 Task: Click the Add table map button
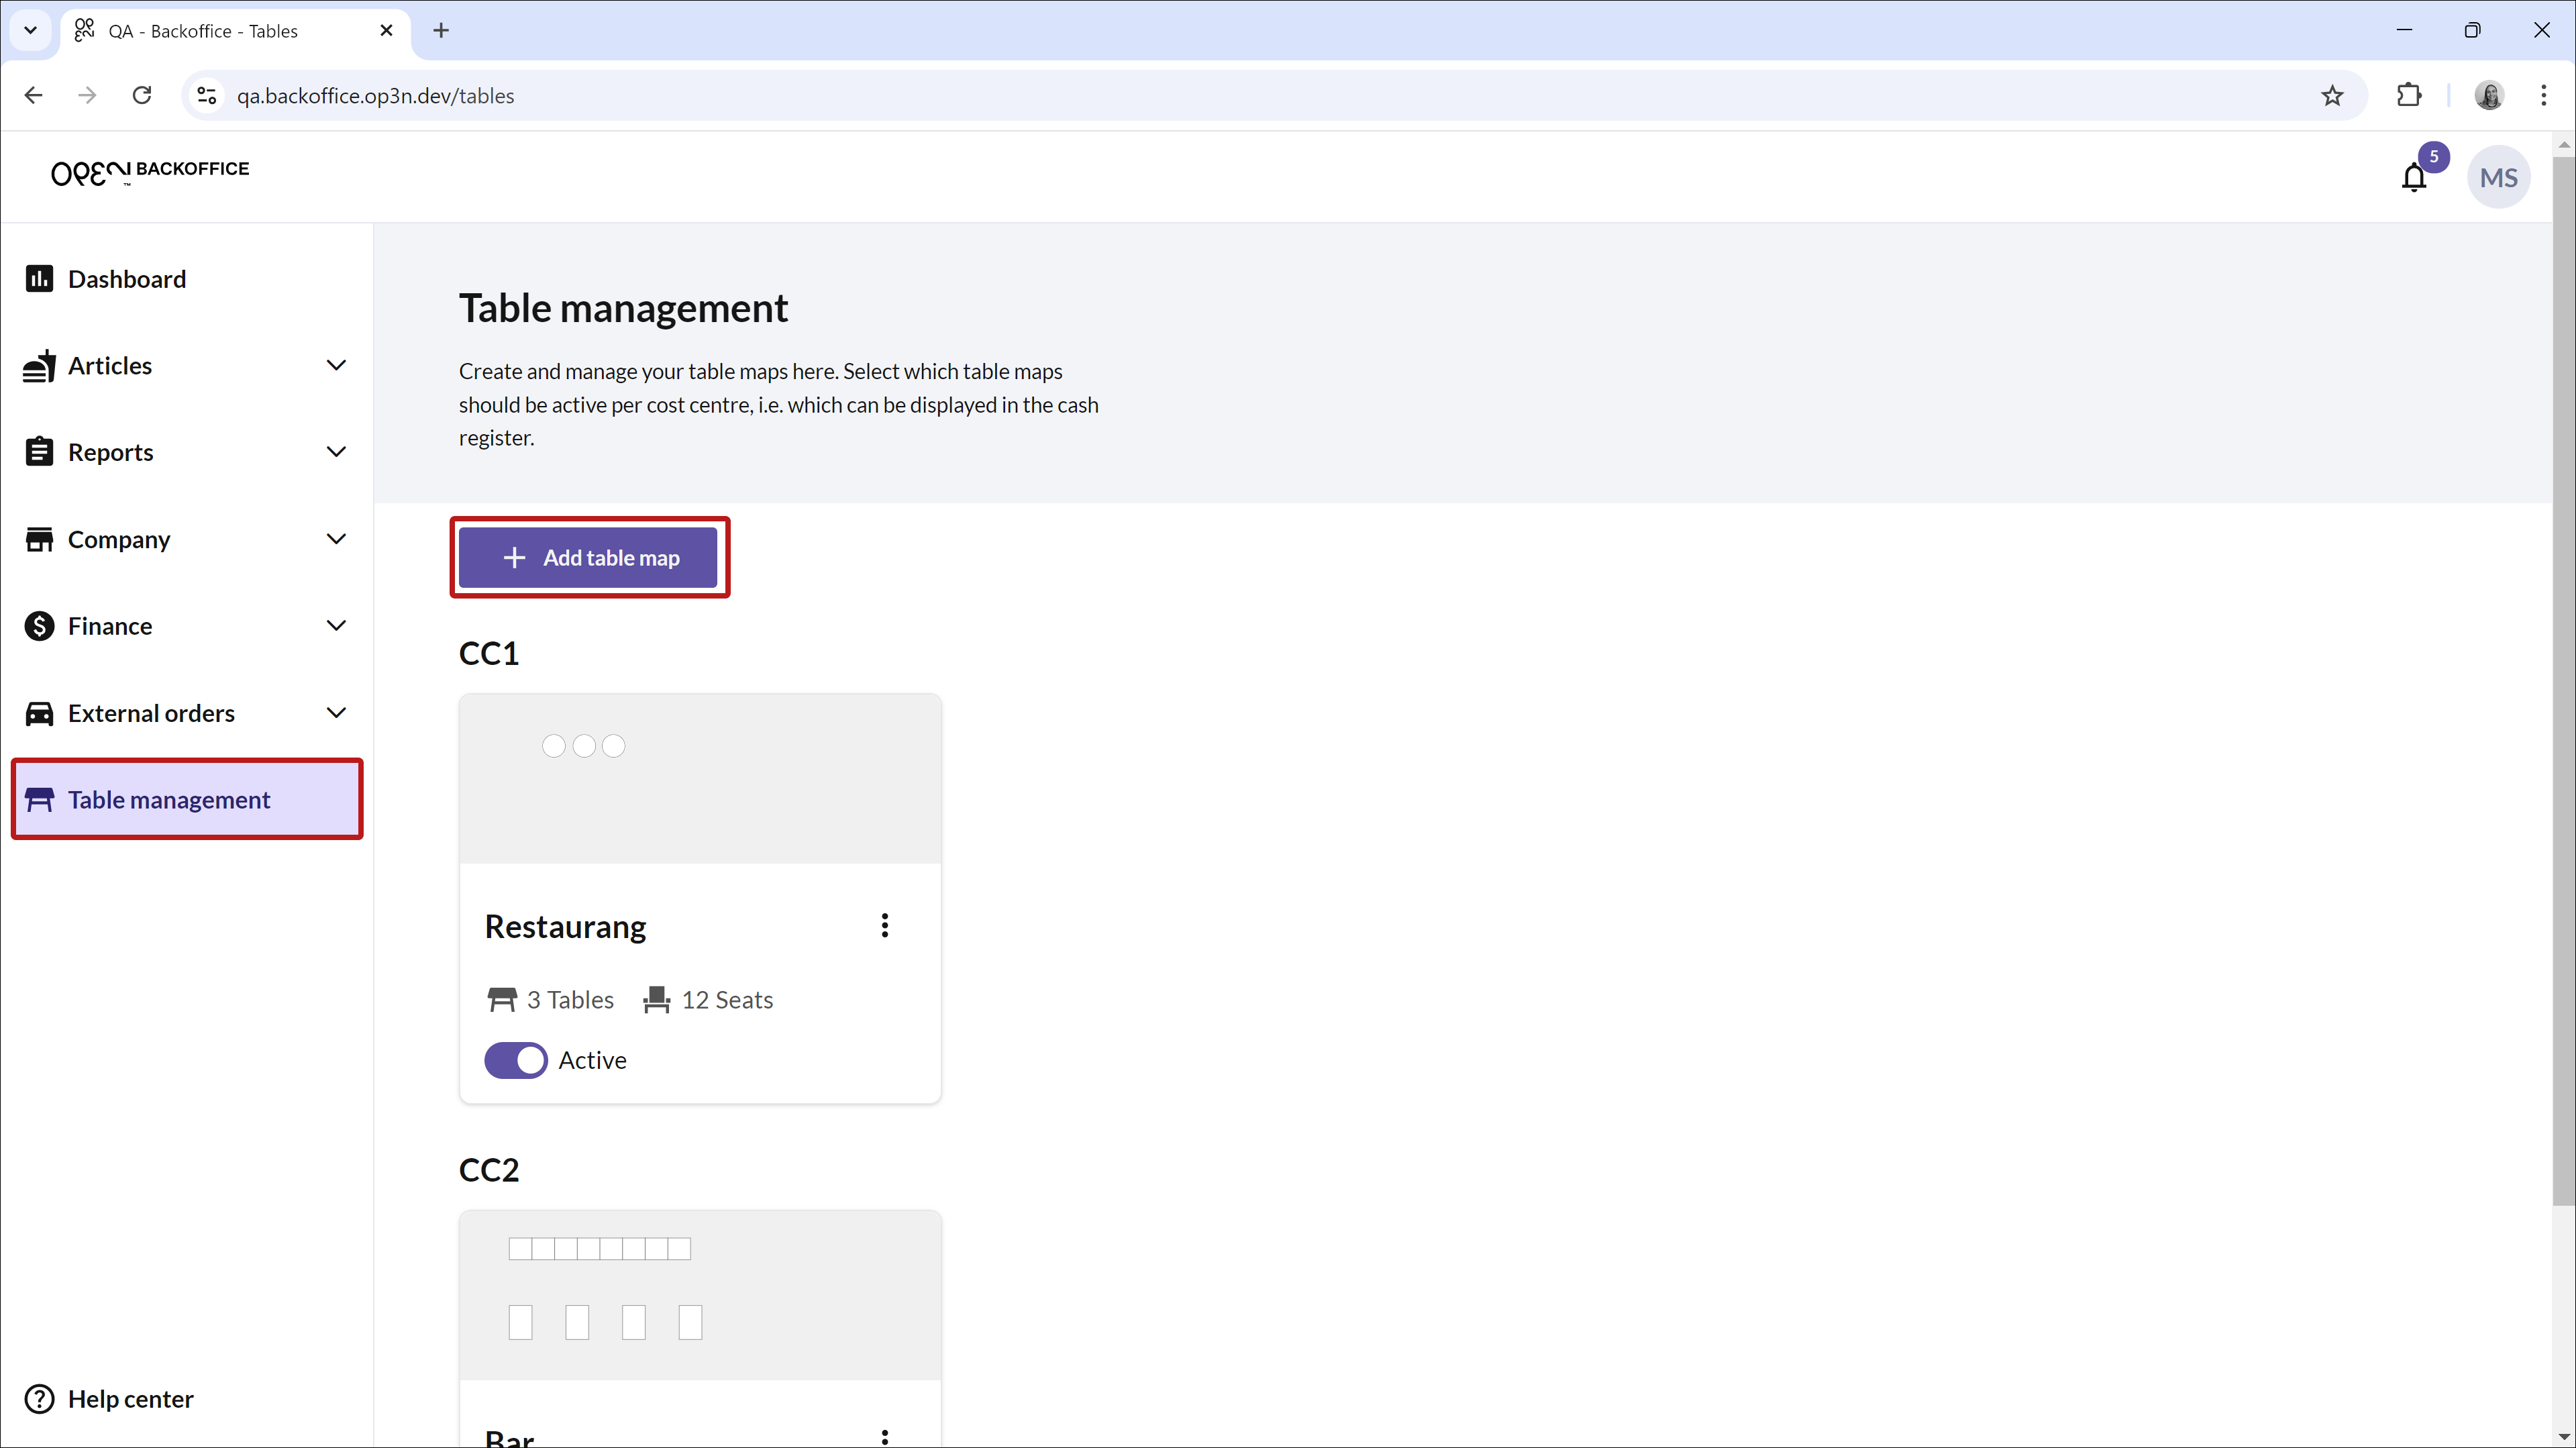tap(588, 557)
